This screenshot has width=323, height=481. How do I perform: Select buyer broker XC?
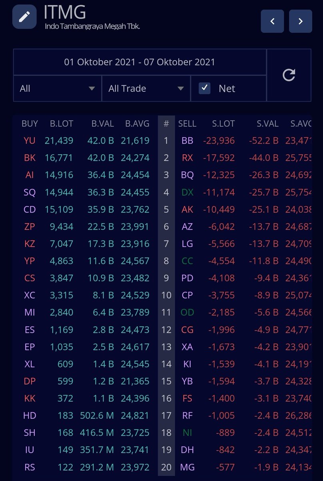click(30, 295)
